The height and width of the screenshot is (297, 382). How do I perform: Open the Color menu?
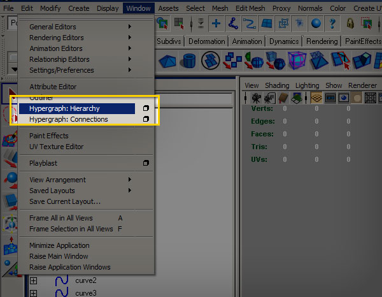click(x=337, y=8)
